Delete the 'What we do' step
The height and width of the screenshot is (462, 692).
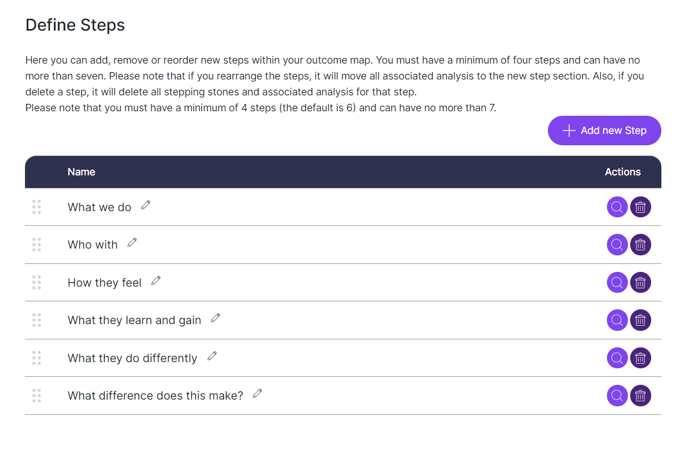click(640, 207)
